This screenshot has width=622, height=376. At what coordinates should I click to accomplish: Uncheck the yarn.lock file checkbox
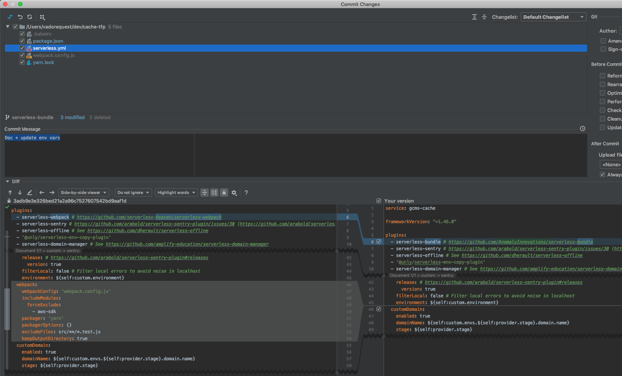(x=22, y=62)
